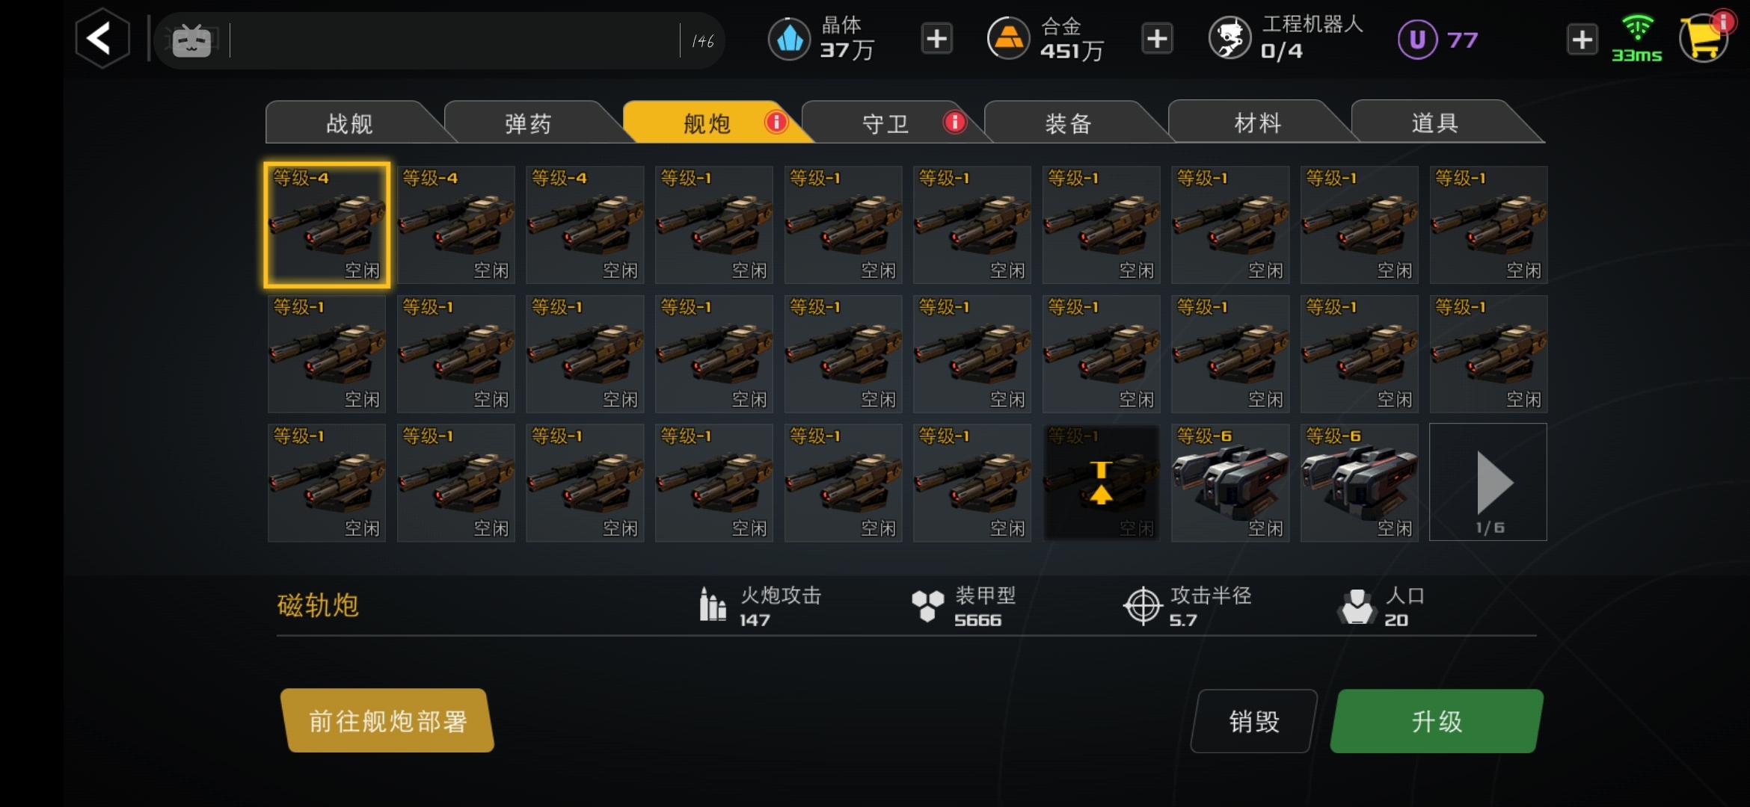The image size is (1750, 807).
Task: Click the 销毁 button
Action: pyautogui.click(x=1254, y=721)
